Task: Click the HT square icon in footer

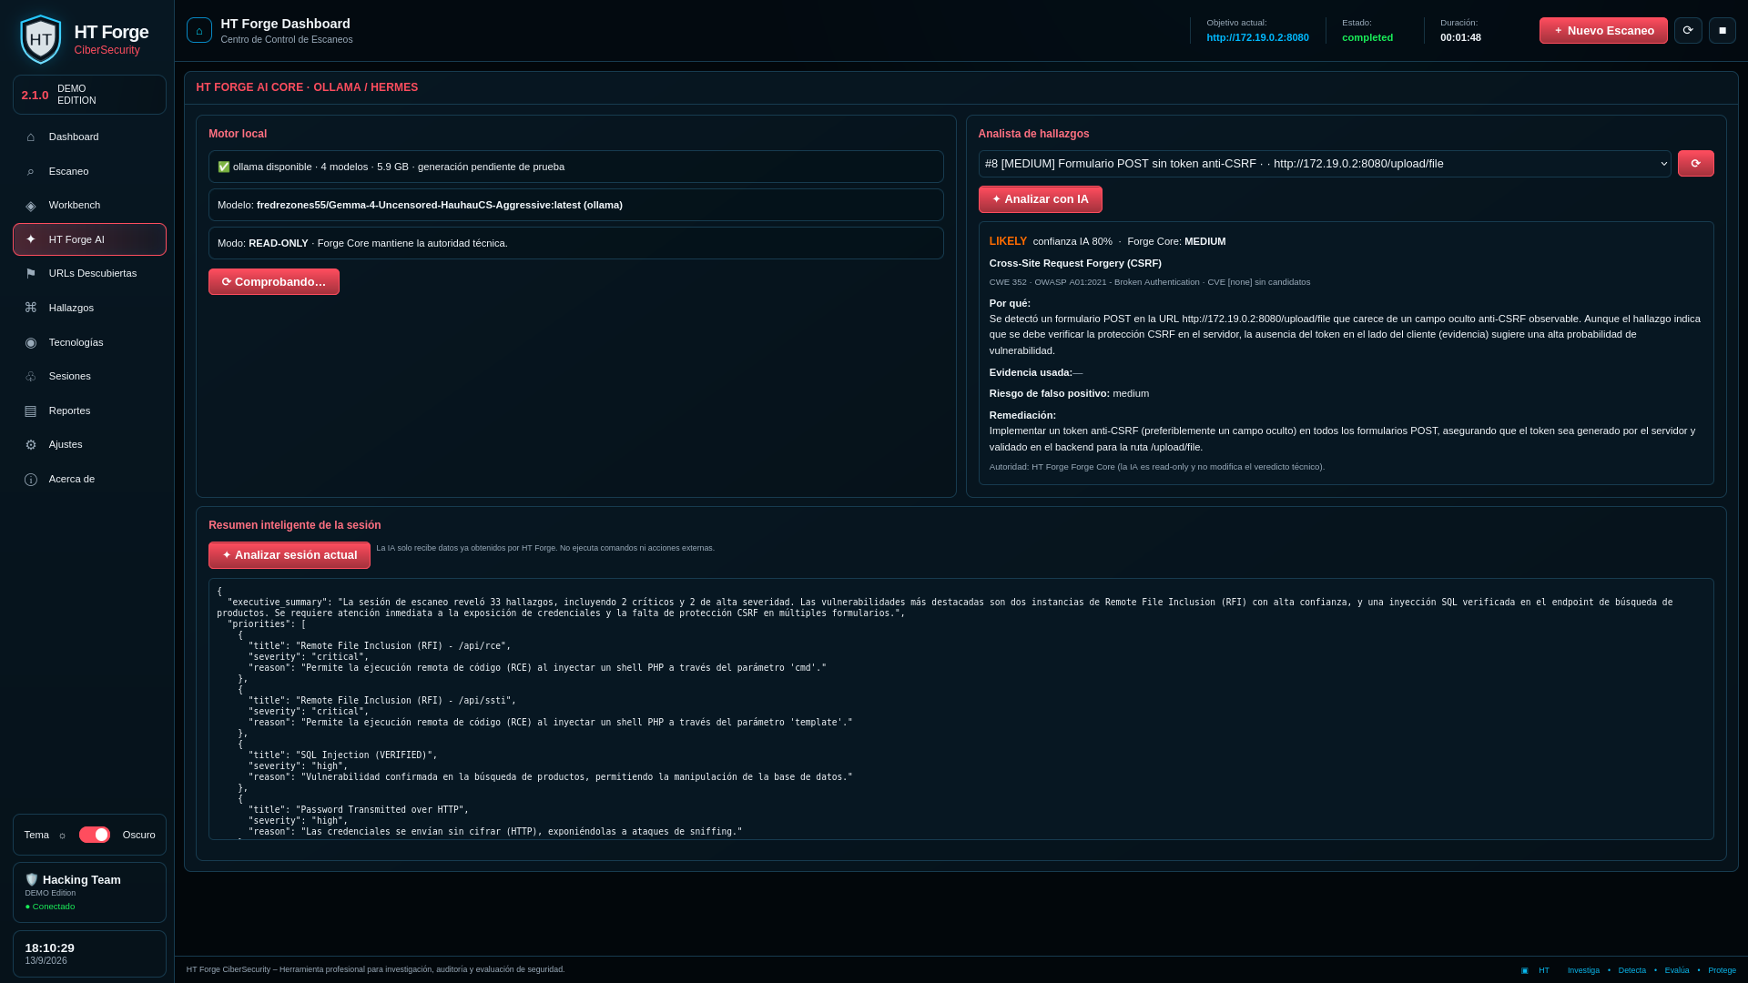Action: pos(1525,970)
